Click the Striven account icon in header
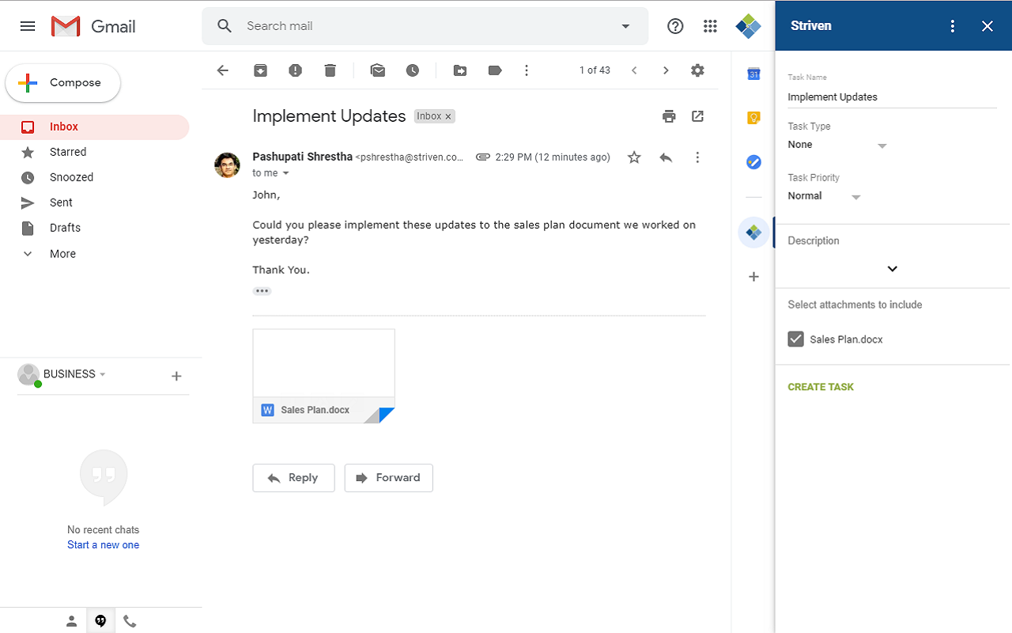This screenshot has height=633, width=1012. point(748,26)
